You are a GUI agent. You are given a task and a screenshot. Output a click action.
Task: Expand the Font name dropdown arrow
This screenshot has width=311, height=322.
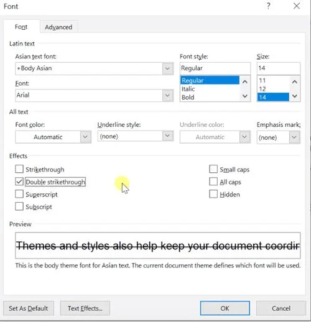pyautogui.click(x=167, y=95)
